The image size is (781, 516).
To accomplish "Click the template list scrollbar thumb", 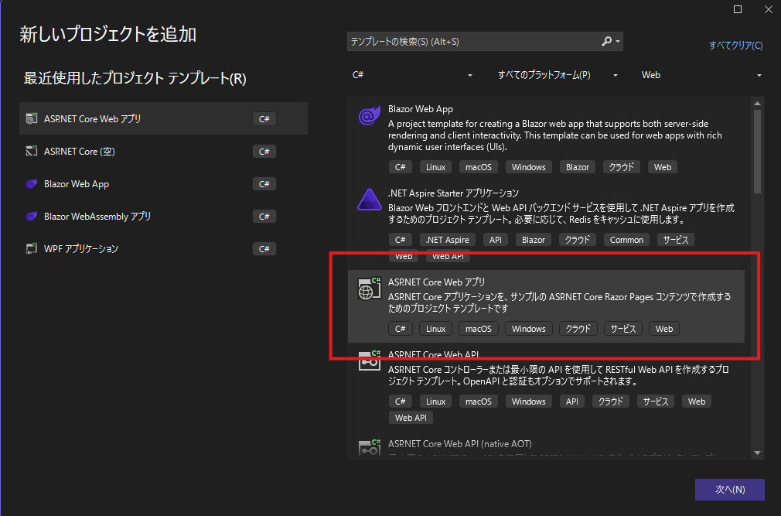I will pyautogui.click(x=757, y=152).
